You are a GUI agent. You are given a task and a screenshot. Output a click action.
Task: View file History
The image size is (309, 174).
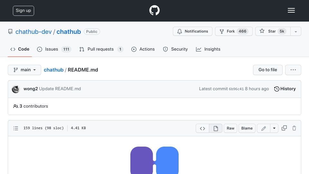tap(285, 89)
